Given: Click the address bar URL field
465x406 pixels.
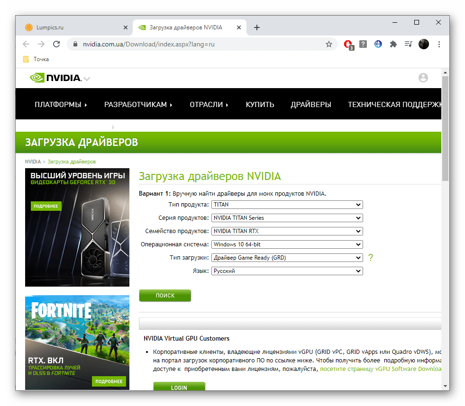Looking at the screenshot, I should pyautogui.click(x=199, y=44).
